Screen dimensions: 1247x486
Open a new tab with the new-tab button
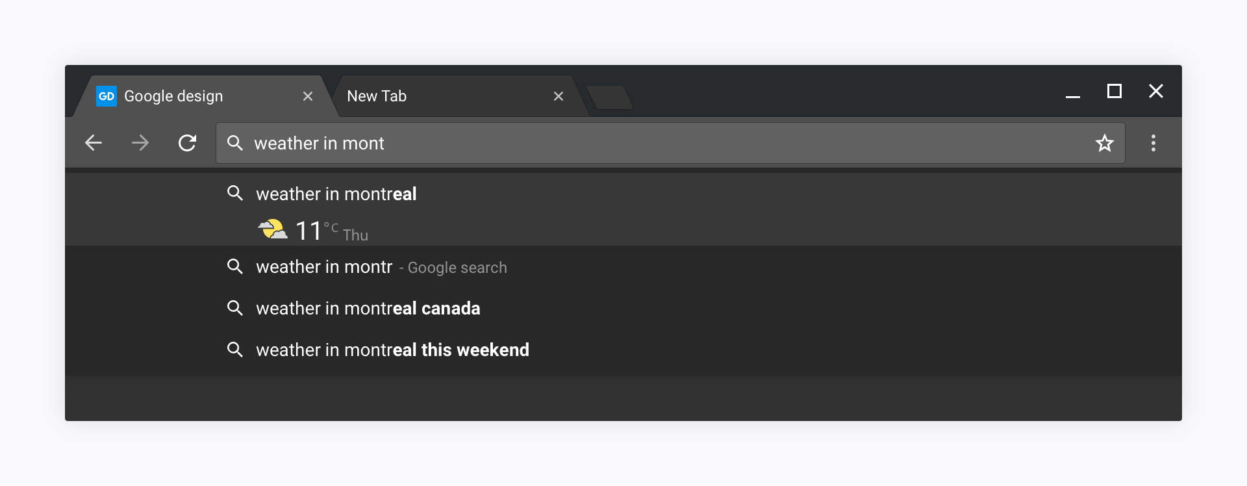[x=609, y=97]
